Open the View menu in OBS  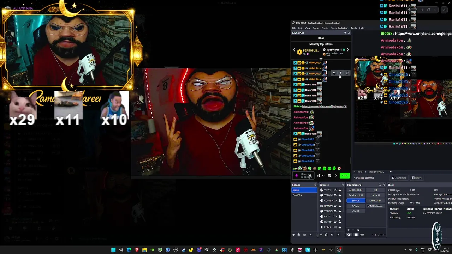(x=308, y=28)
